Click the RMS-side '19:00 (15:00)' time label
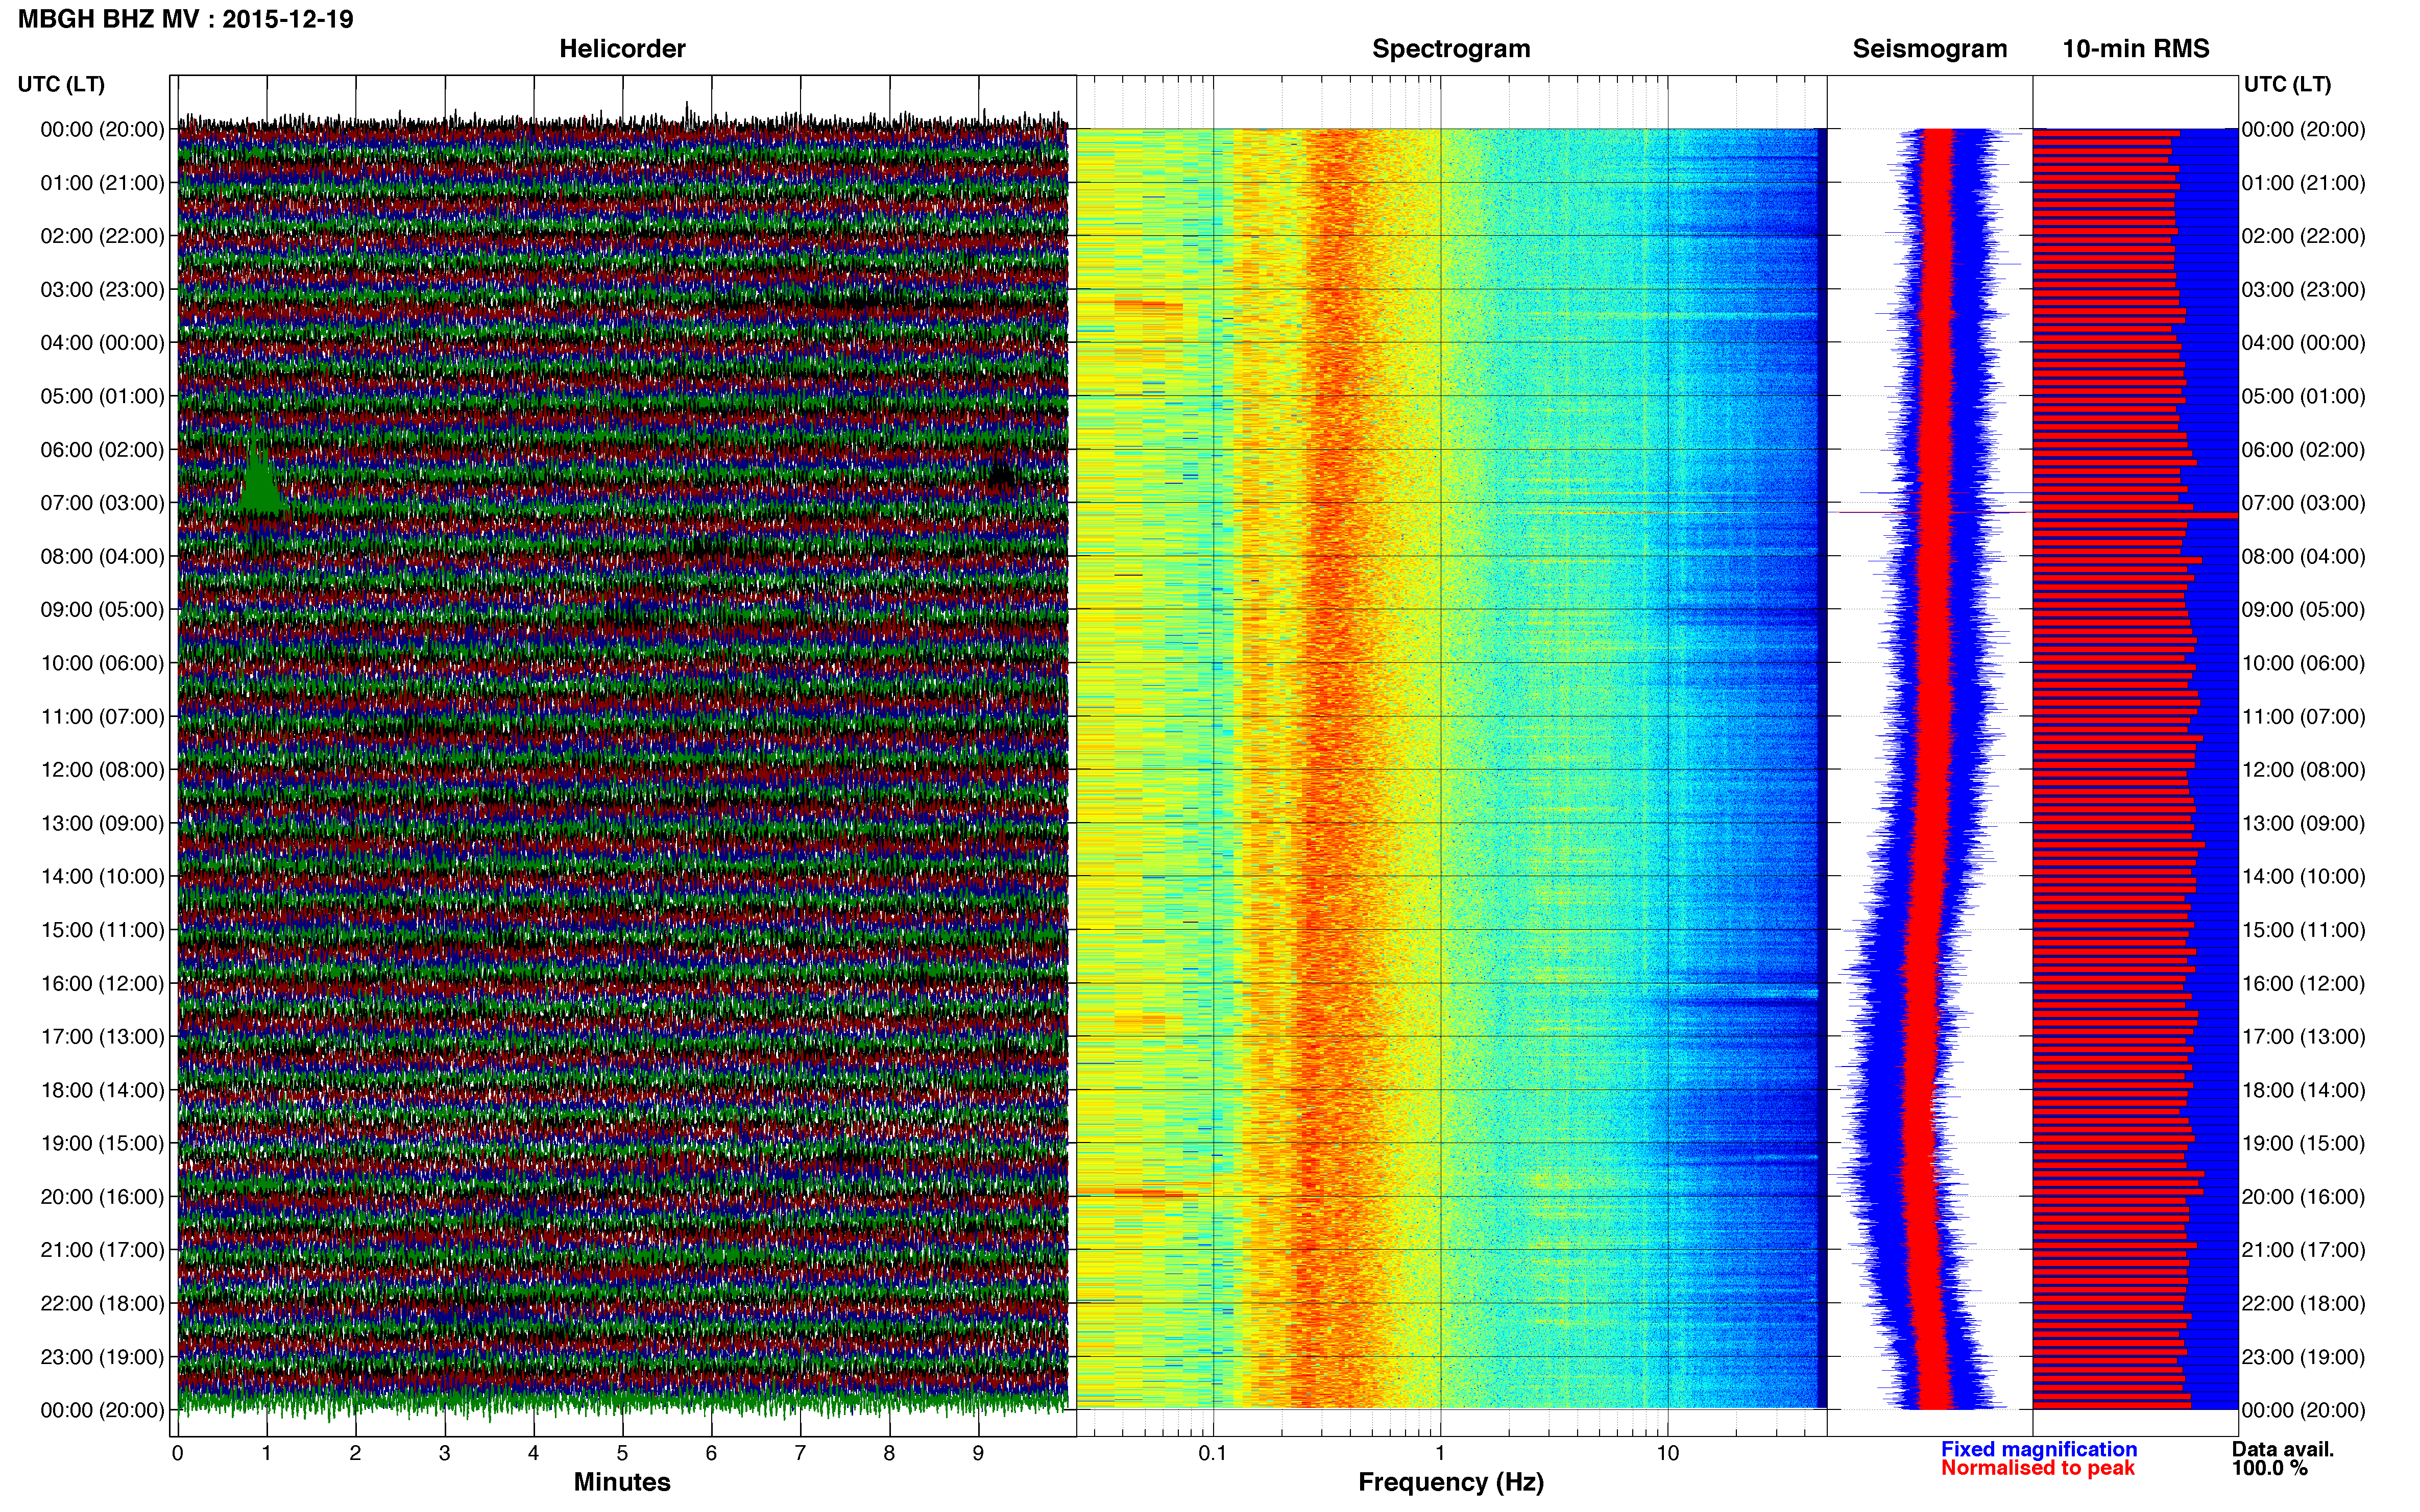The height and width of the screenshot is (1512, 2420). [2304, 1144]
